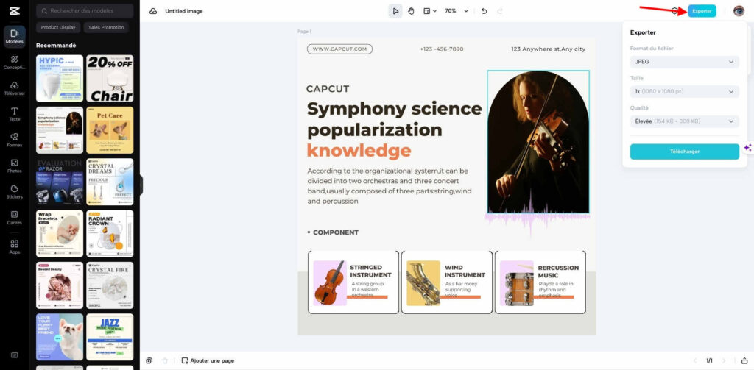Select the STRINGED INSTRUMENT card text

[370, 271]
